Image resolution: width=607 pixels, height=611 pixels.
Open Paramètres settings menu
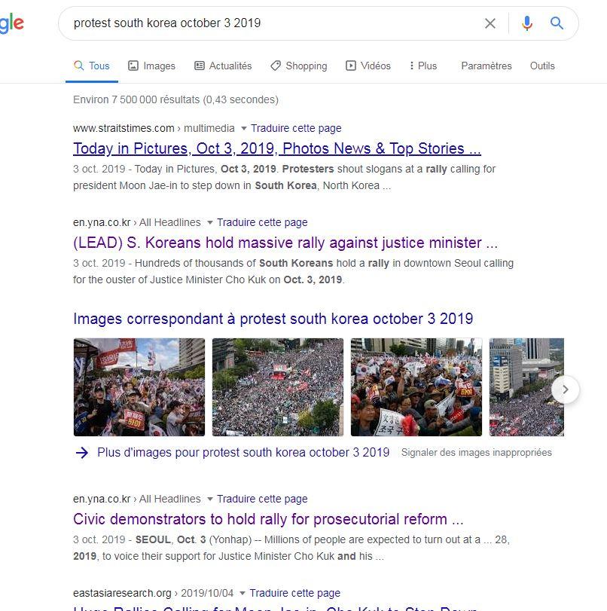click(x=487, y=66)
